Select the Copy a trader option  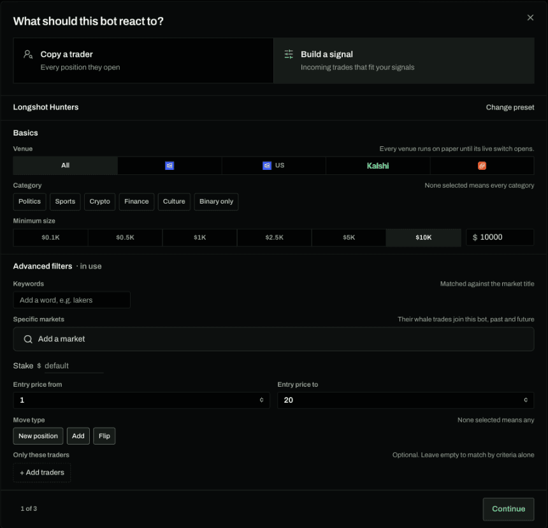click(143, 60)
